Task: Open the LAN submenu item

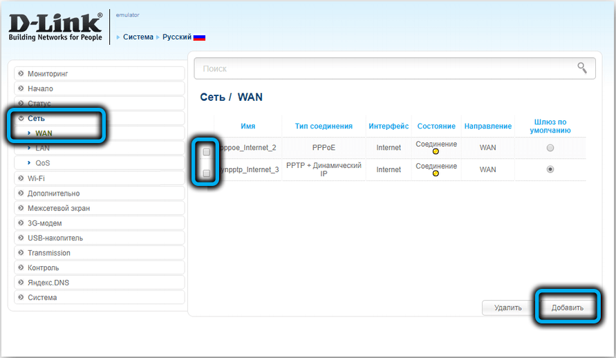Action: (42, 148)
